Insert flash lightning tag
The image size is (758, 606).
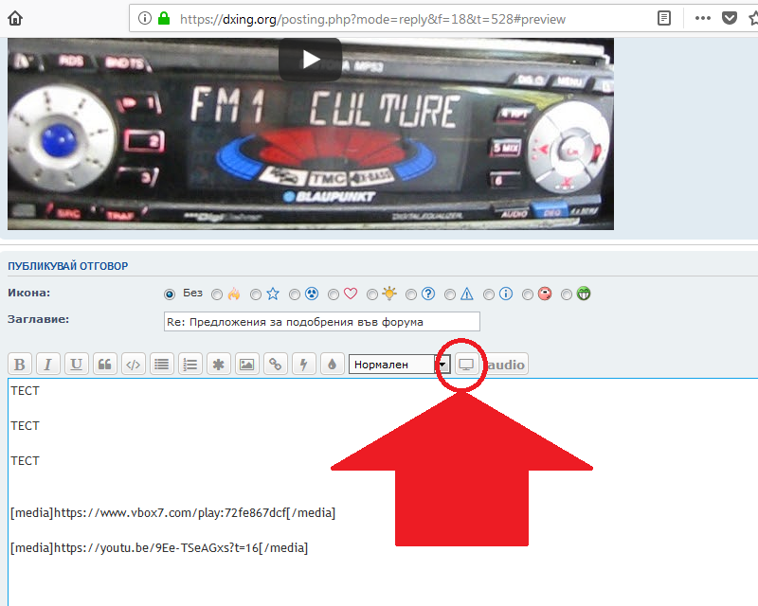(x=304, y=364)
